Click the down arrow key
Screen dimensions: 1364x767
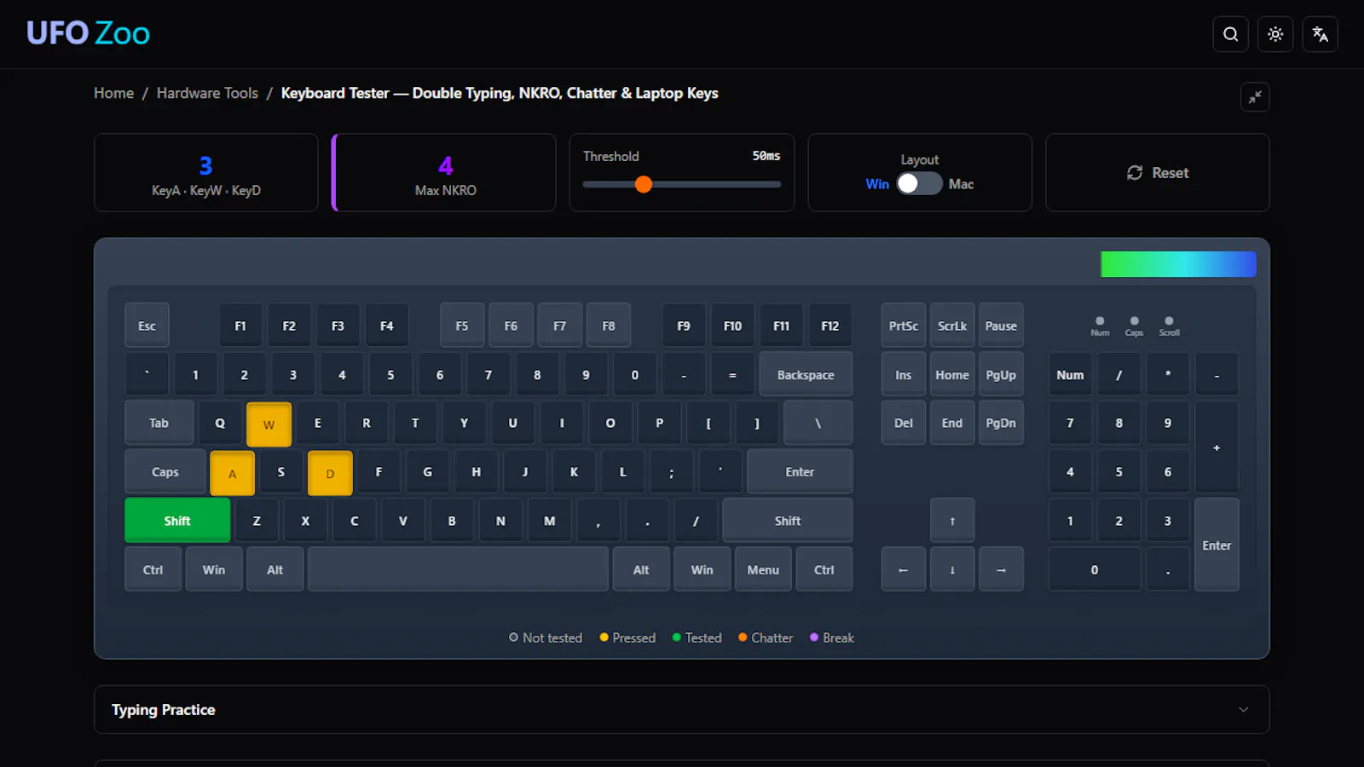(x=952, y=569)
